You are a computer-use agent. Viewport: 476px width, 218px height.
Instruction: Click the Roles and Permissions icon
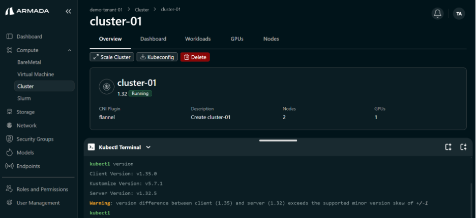click(x=10, y=189)
